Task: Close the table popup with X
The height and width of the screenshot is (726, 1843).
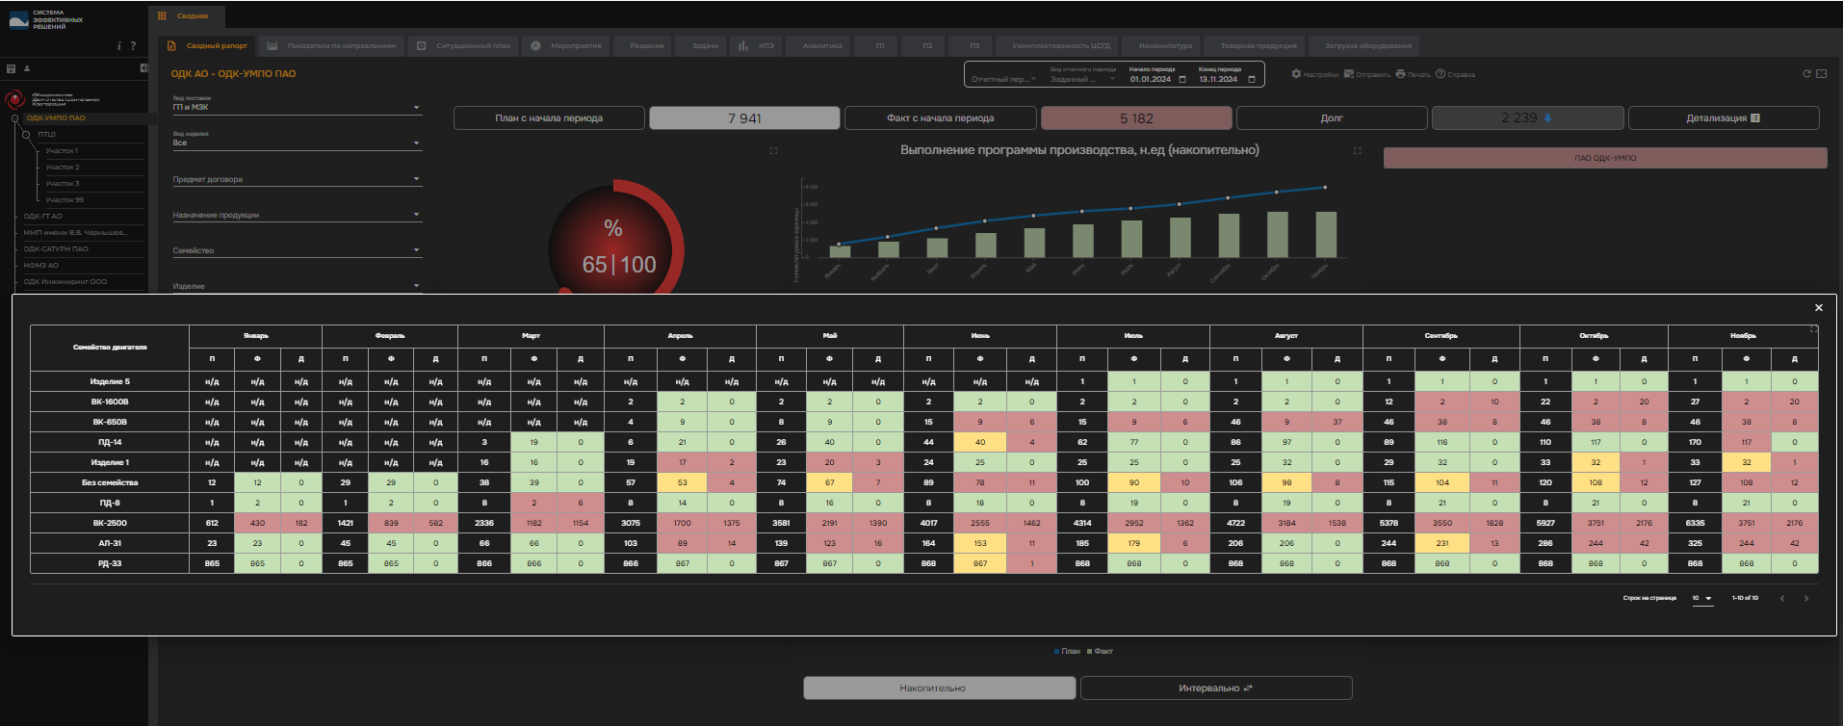Action: (x=1818, y=308)
